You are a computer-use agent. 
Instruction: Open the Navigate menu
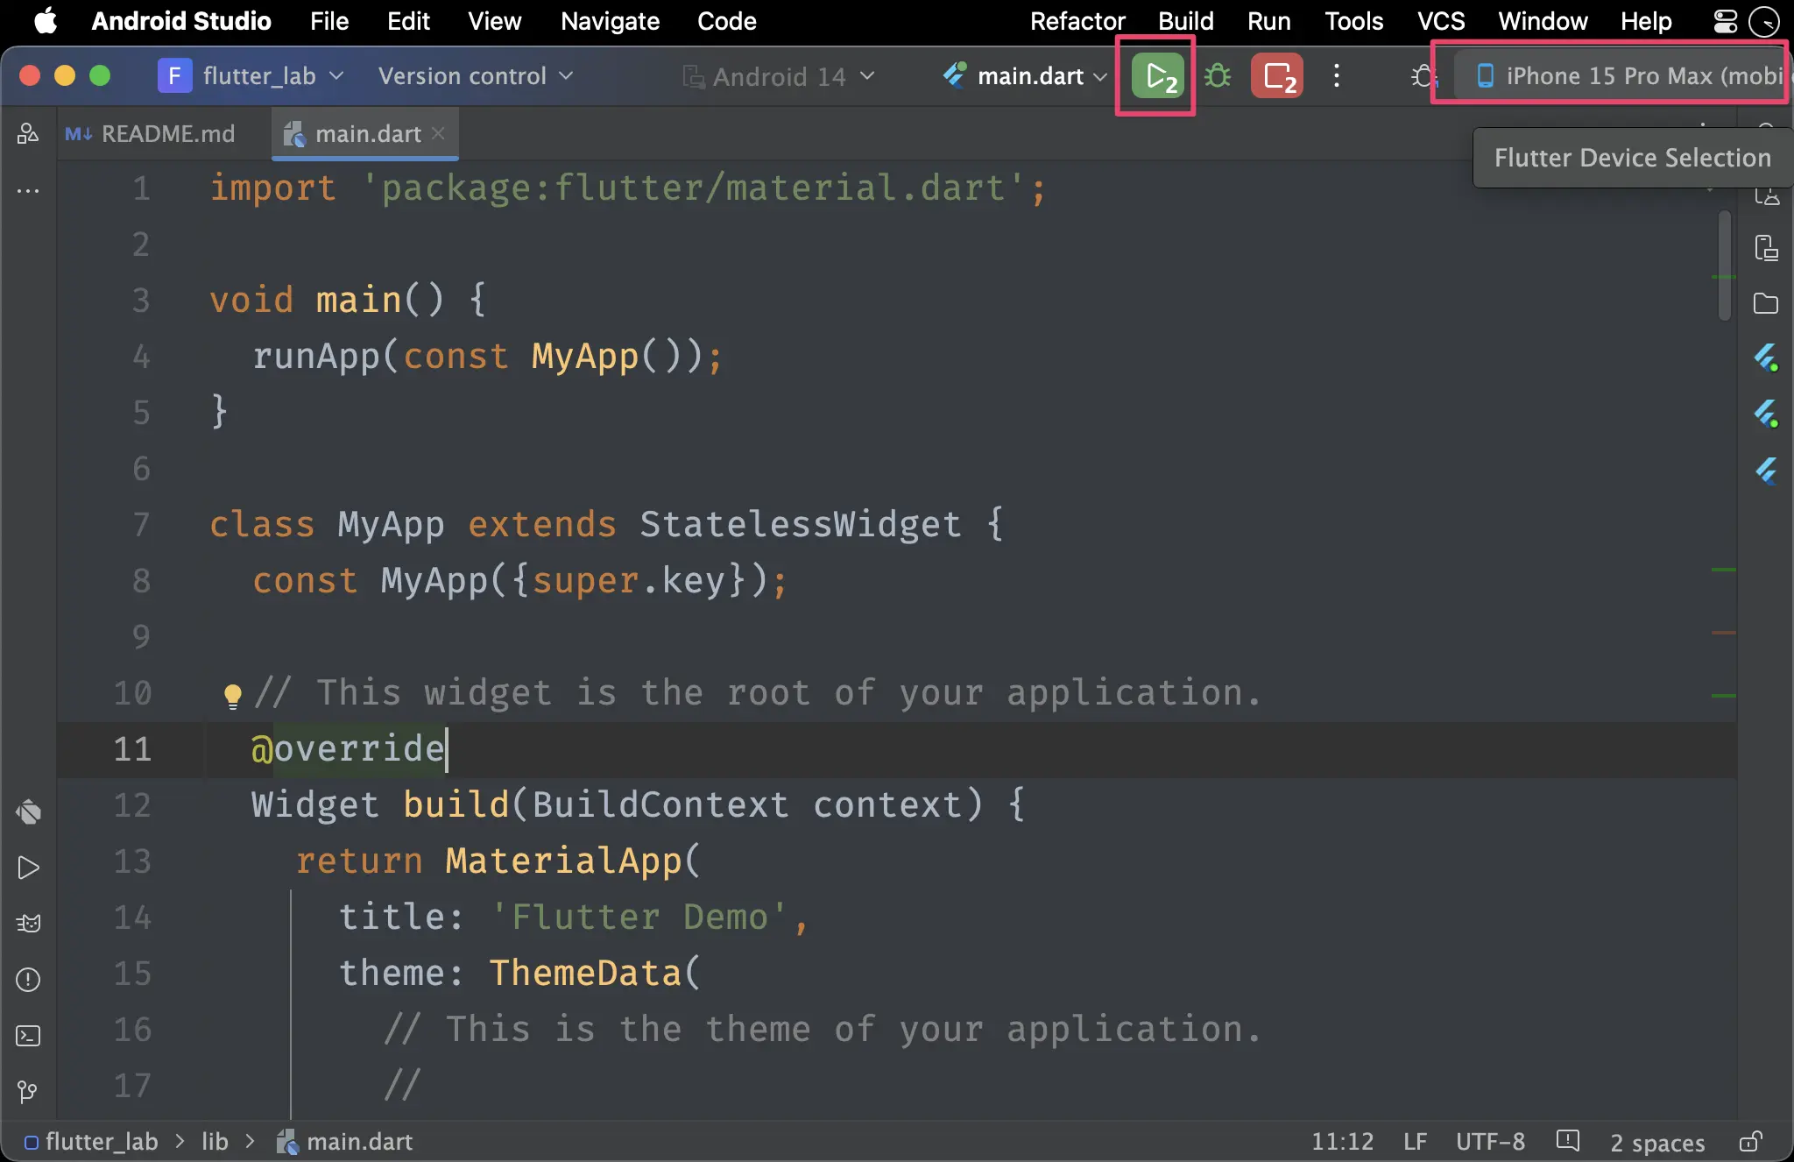(610, 21)
